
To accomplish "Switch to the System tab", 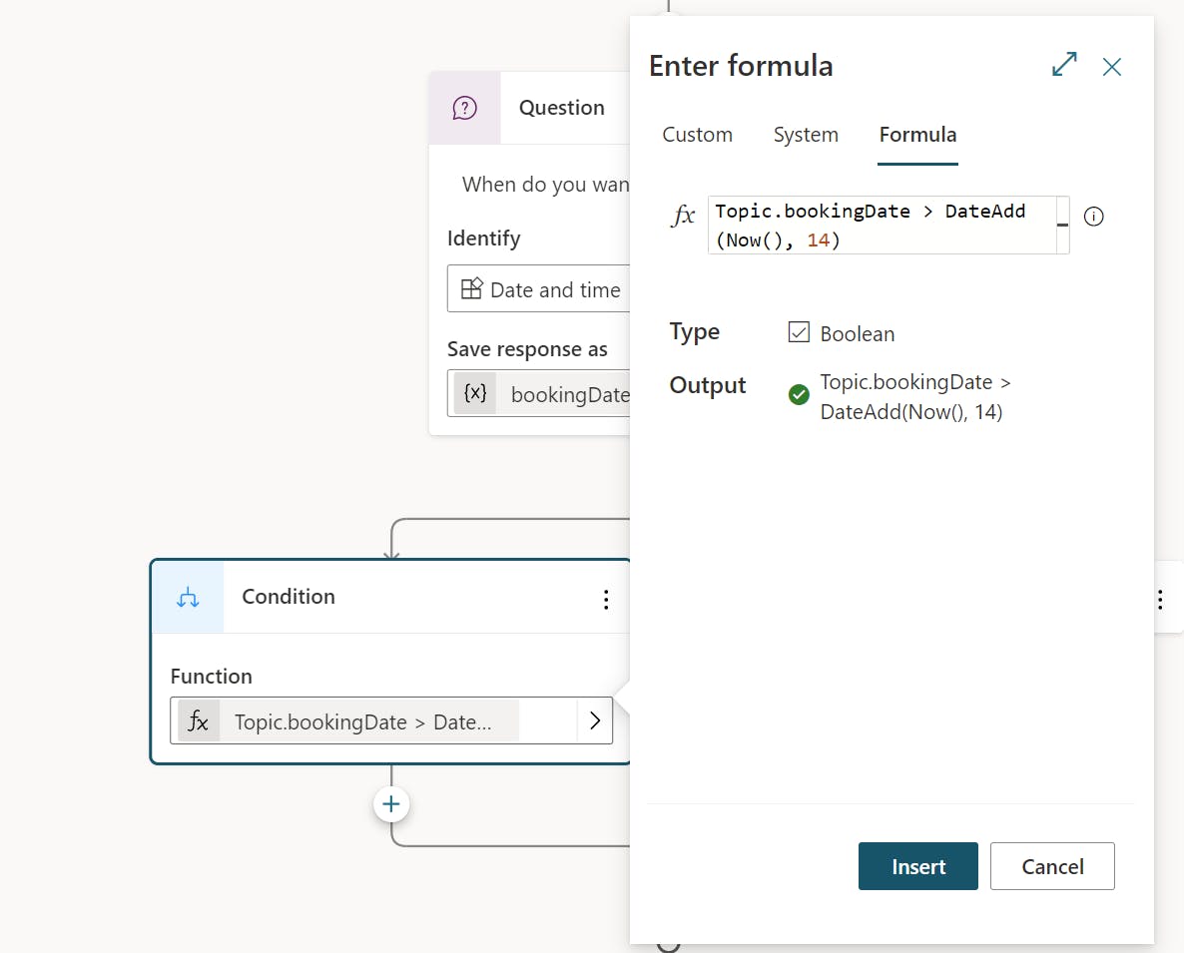I will 806,135.
